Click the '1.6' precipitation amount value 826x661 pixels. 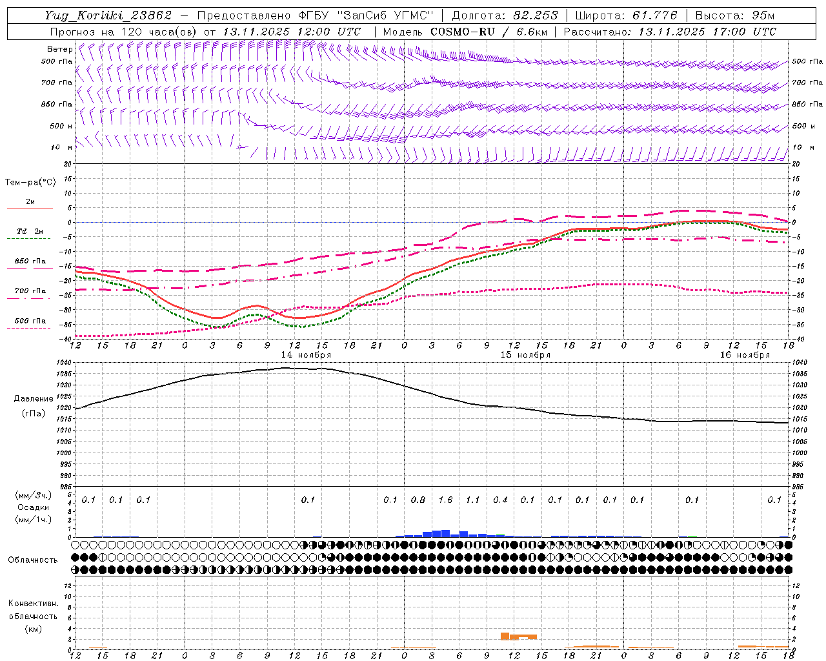[x=445, y=500]
